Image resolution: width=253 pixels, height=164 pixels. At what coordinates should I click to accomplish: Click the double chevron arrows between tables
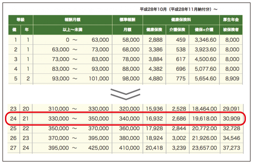point(125,94)
